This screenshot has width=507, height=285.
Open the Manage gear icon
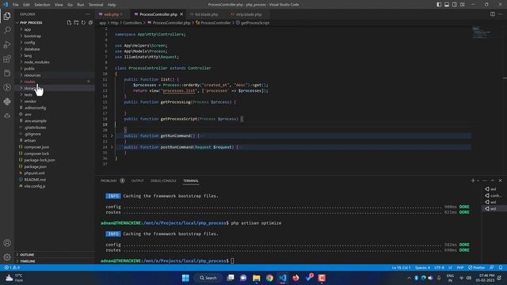point(7,257)
